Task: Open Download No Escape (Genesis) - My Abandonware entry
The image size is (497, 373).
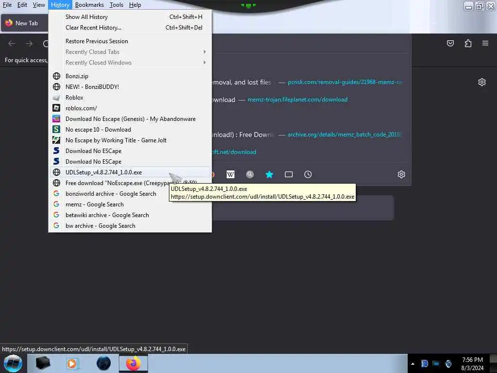Action: [x=130, y=119]
